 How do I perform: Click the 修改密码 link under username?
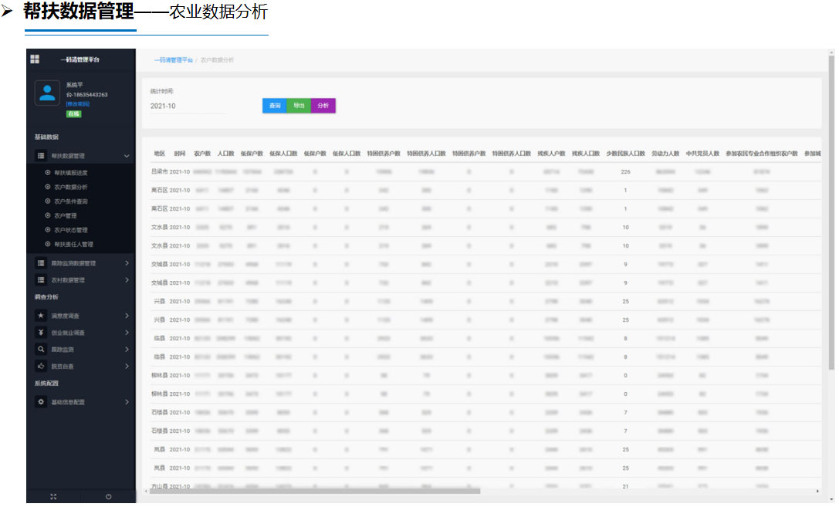click(x=78, y=103)
